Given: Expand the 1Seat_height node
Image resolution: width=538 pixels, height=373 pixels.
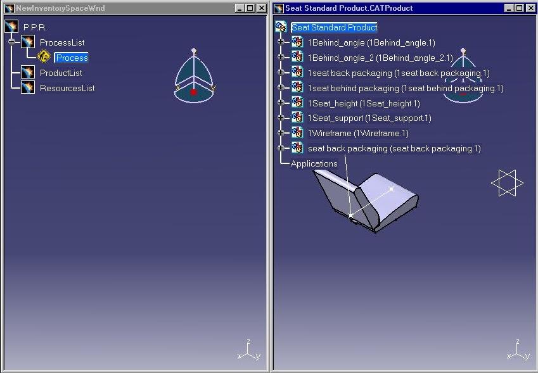Looking at the screenshot, I should coord(281,103).
